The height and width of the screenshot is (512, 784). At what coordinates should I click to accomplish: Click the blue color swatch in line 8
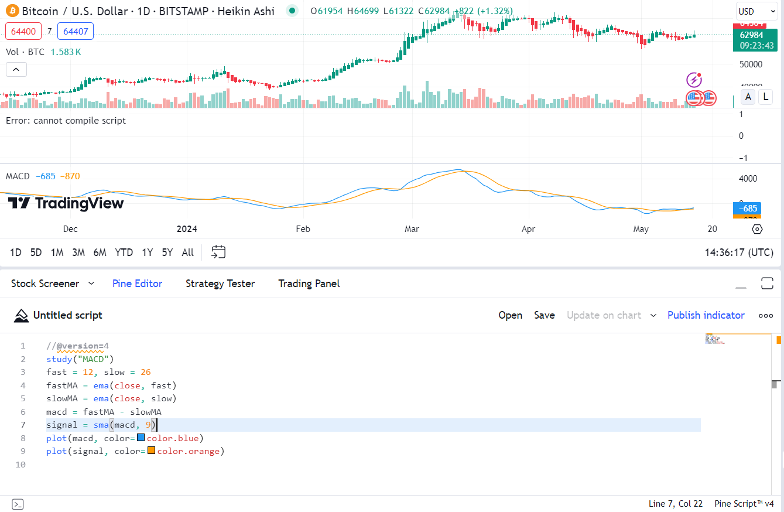click(x=141, y=438)
